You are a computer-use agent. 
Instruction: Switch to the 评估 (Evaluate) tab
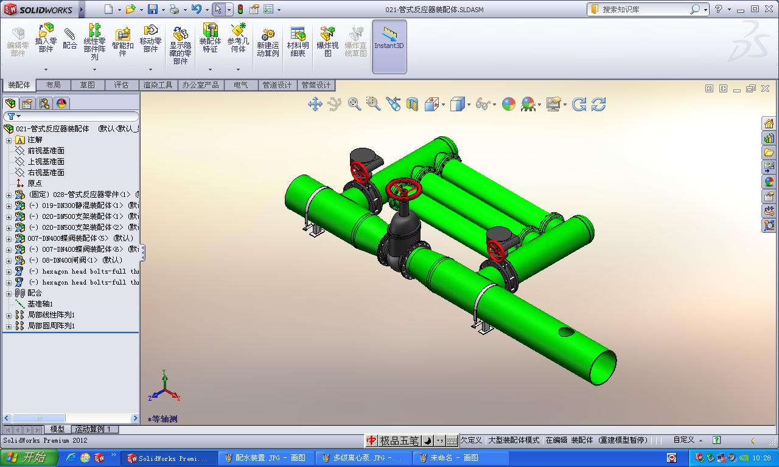point(122,85)
